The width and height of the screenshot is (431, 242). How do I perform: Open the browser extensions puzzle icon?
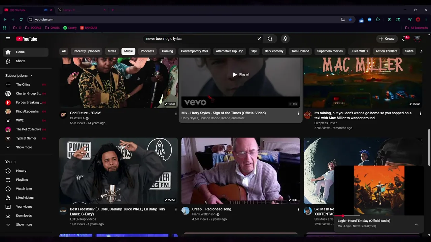pyautogui.click(x=378, y=19)
